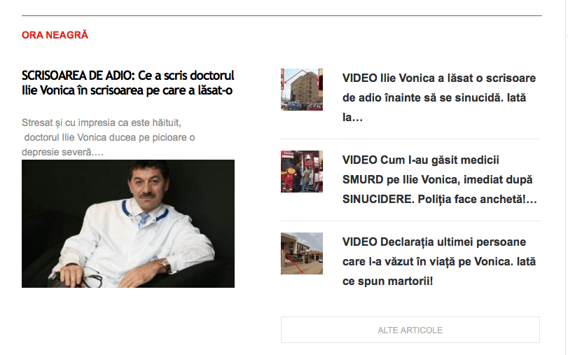This screenshot has width=568, height=355.
Task: Open building thumbnail beside farewell letter video
Action: [302, 90]
